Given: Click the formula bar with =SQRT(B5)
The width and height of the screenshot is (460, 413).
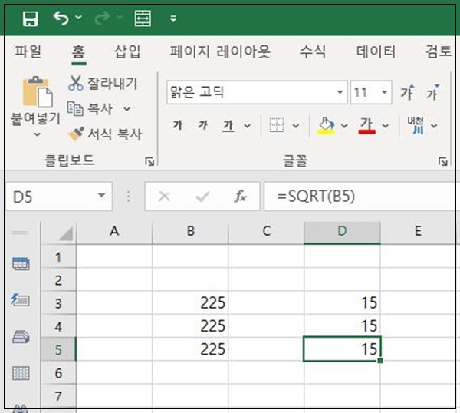Looking at the screenshot, I should [360, 197].
